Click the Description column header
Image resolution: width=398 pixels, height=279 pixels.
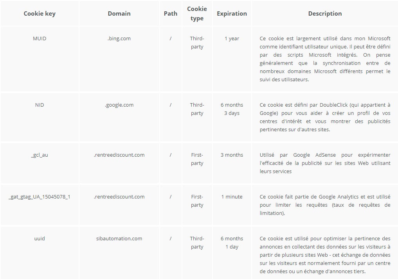[325, 14]
